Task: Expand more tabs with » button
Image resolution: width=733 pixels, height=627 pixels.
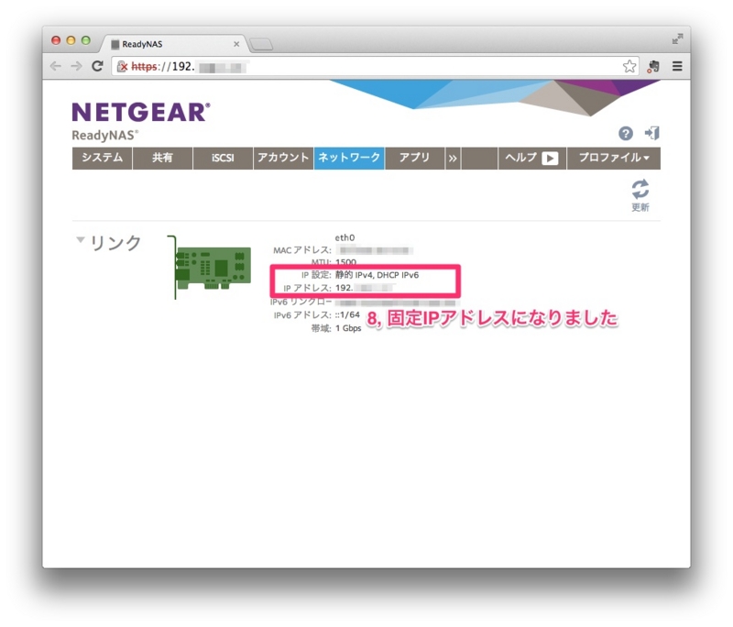Action: 453,158
